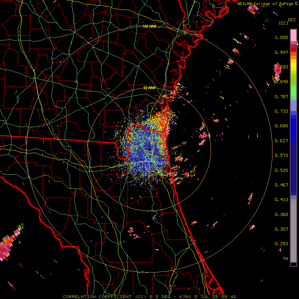Click the 0.307 scale value
This screenshot has height=299, width=299.
coord(281,229)
